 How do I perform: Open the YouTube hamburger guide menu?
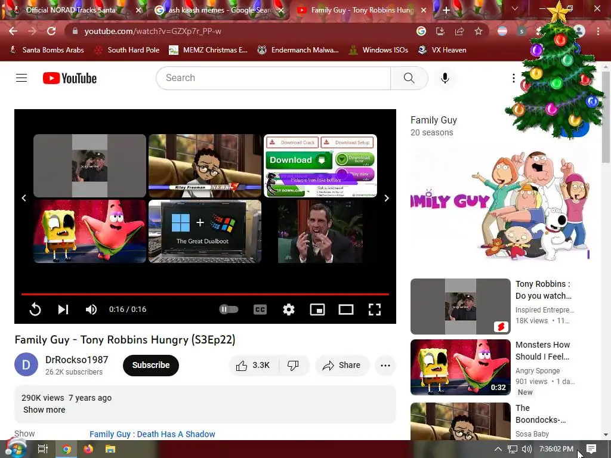click(x=21, y=78)
